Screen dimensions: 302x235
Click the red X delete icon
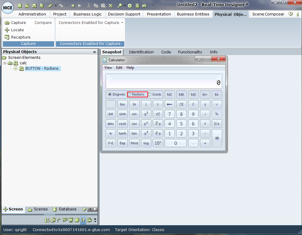(x=110, y=5)
